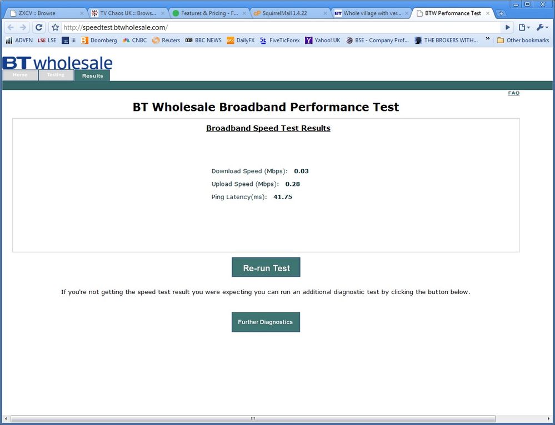Click the browser Forward arrow button
555x425 pixels.
click(x=23, y=27)
